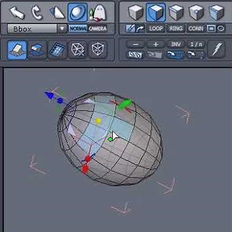Click the highlighted blue arrow icon below INV
Viewport: 232px width, 232px height.
(x=176, y=55)
